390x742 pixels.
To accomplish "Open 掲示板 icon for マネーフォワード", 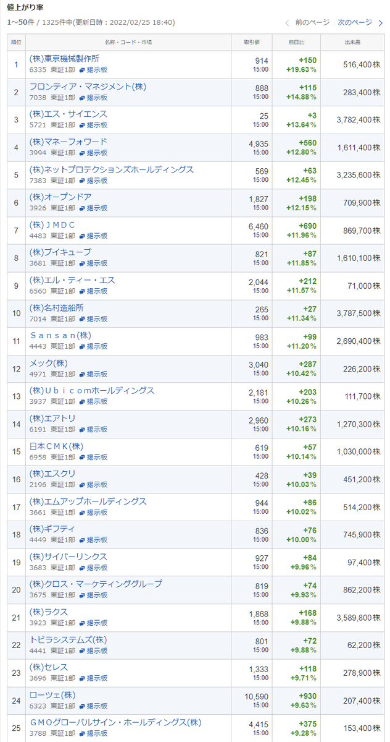I will [x=82, y=153].
